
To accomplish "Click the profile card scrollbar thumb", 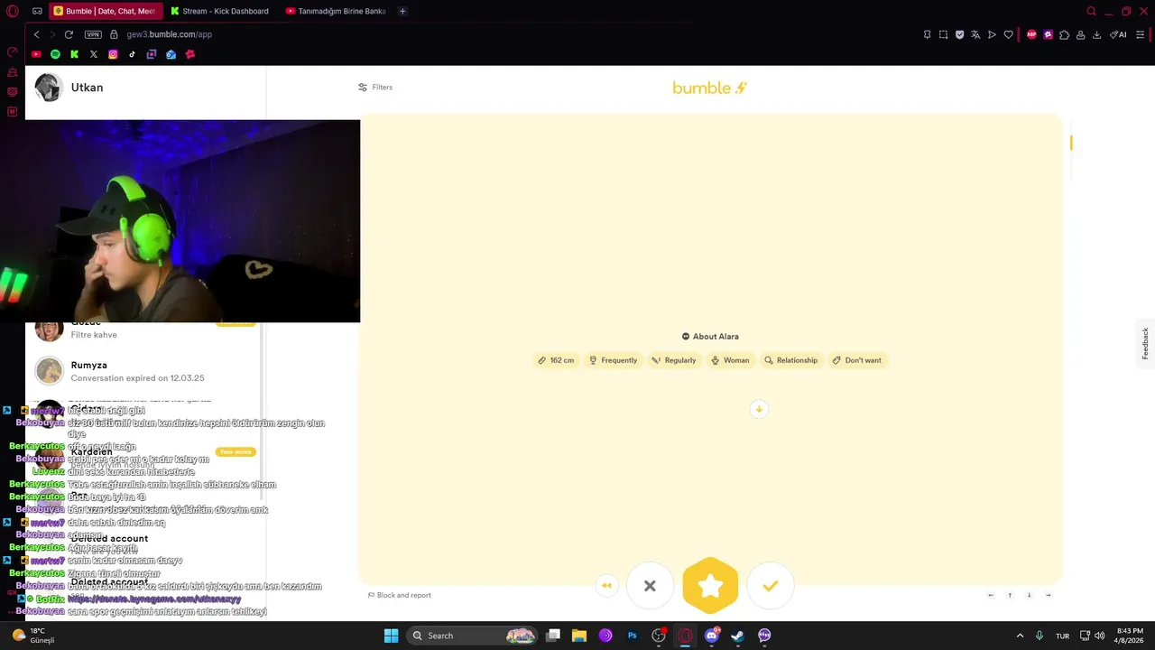I will click(x=1071, y=143).
